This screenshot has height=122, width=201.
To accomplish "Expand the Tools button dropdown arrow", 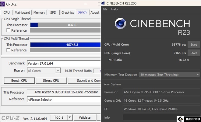I will [x=70, y=117].
